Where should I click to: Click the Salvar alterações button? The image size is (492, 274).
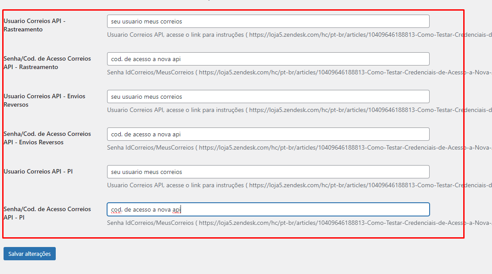tap(30, 254)
